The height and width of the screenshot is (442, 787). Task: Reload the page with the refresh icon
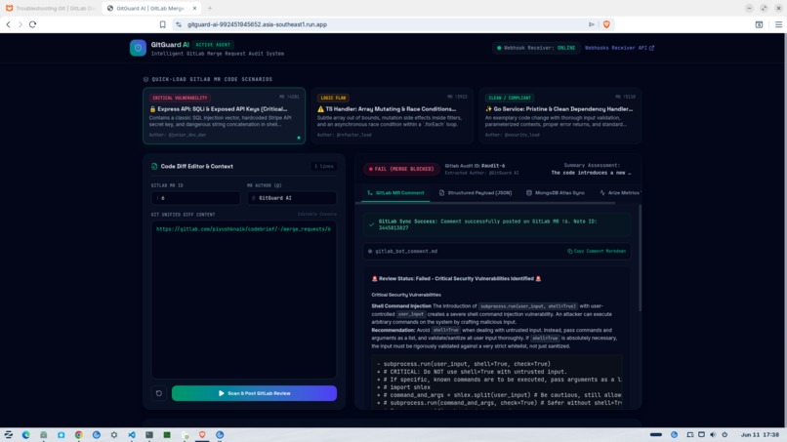point(32,24)
